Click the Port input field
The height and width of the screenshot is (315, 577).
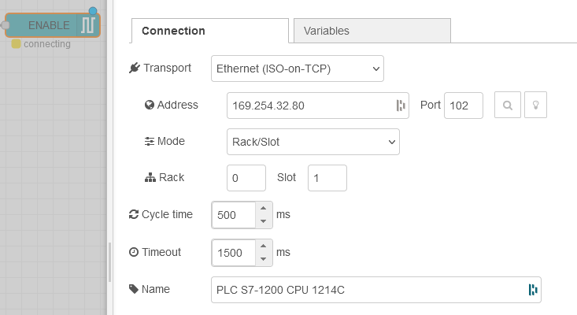(463, 106)
